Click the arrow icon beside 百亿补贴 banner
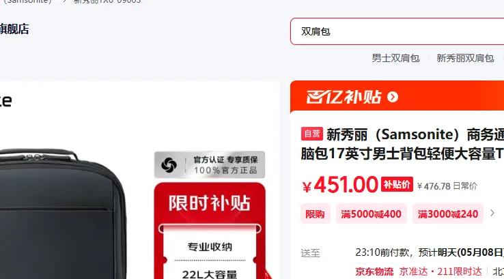 pyautogui.click(x=393, y=97)
